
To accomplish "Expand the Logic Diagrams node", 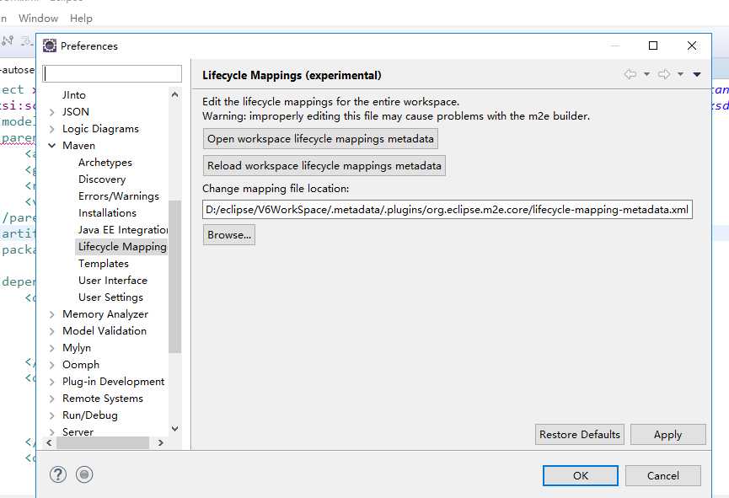I will click(51, 129).
